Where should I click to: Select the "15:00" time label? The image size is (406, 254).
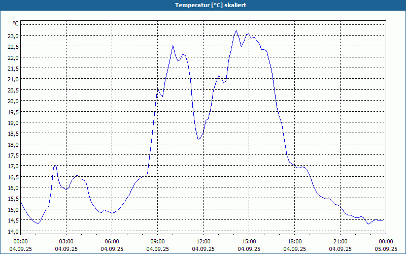[249, 242]
